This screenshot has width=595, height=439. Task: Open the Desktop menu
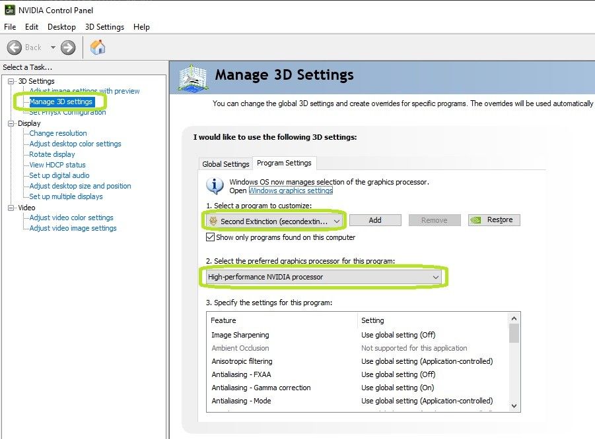(61, 27)
